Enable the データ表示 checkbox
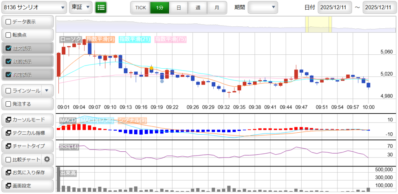398x194 pixels. [9, 22]
